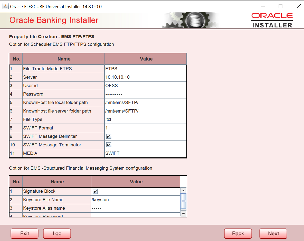Select the 'Password' name cell

[63, 94]
